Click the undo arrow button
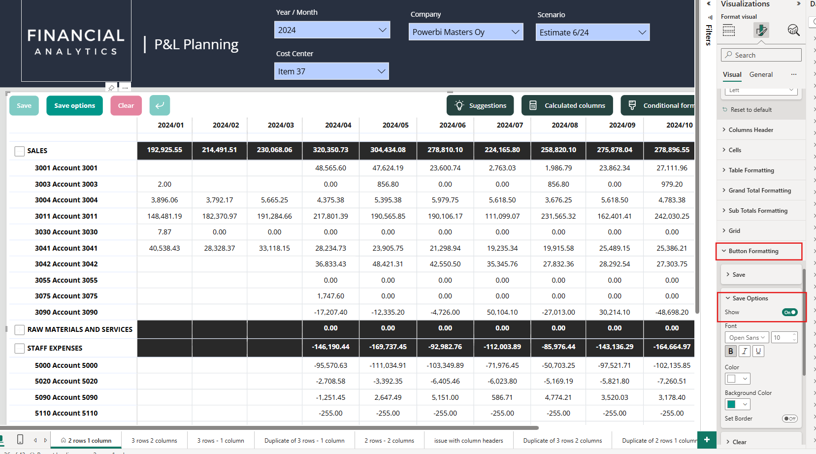The width and height of the screenshot is (816, 454). click(x=160, y=105)
